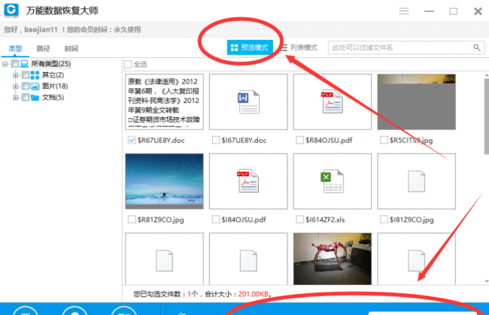Image resolution: width=489 pixels, height=315 pixels.
Task: Click the Excel icon of $I614ZF2.xls
Action: pos(332,181)
